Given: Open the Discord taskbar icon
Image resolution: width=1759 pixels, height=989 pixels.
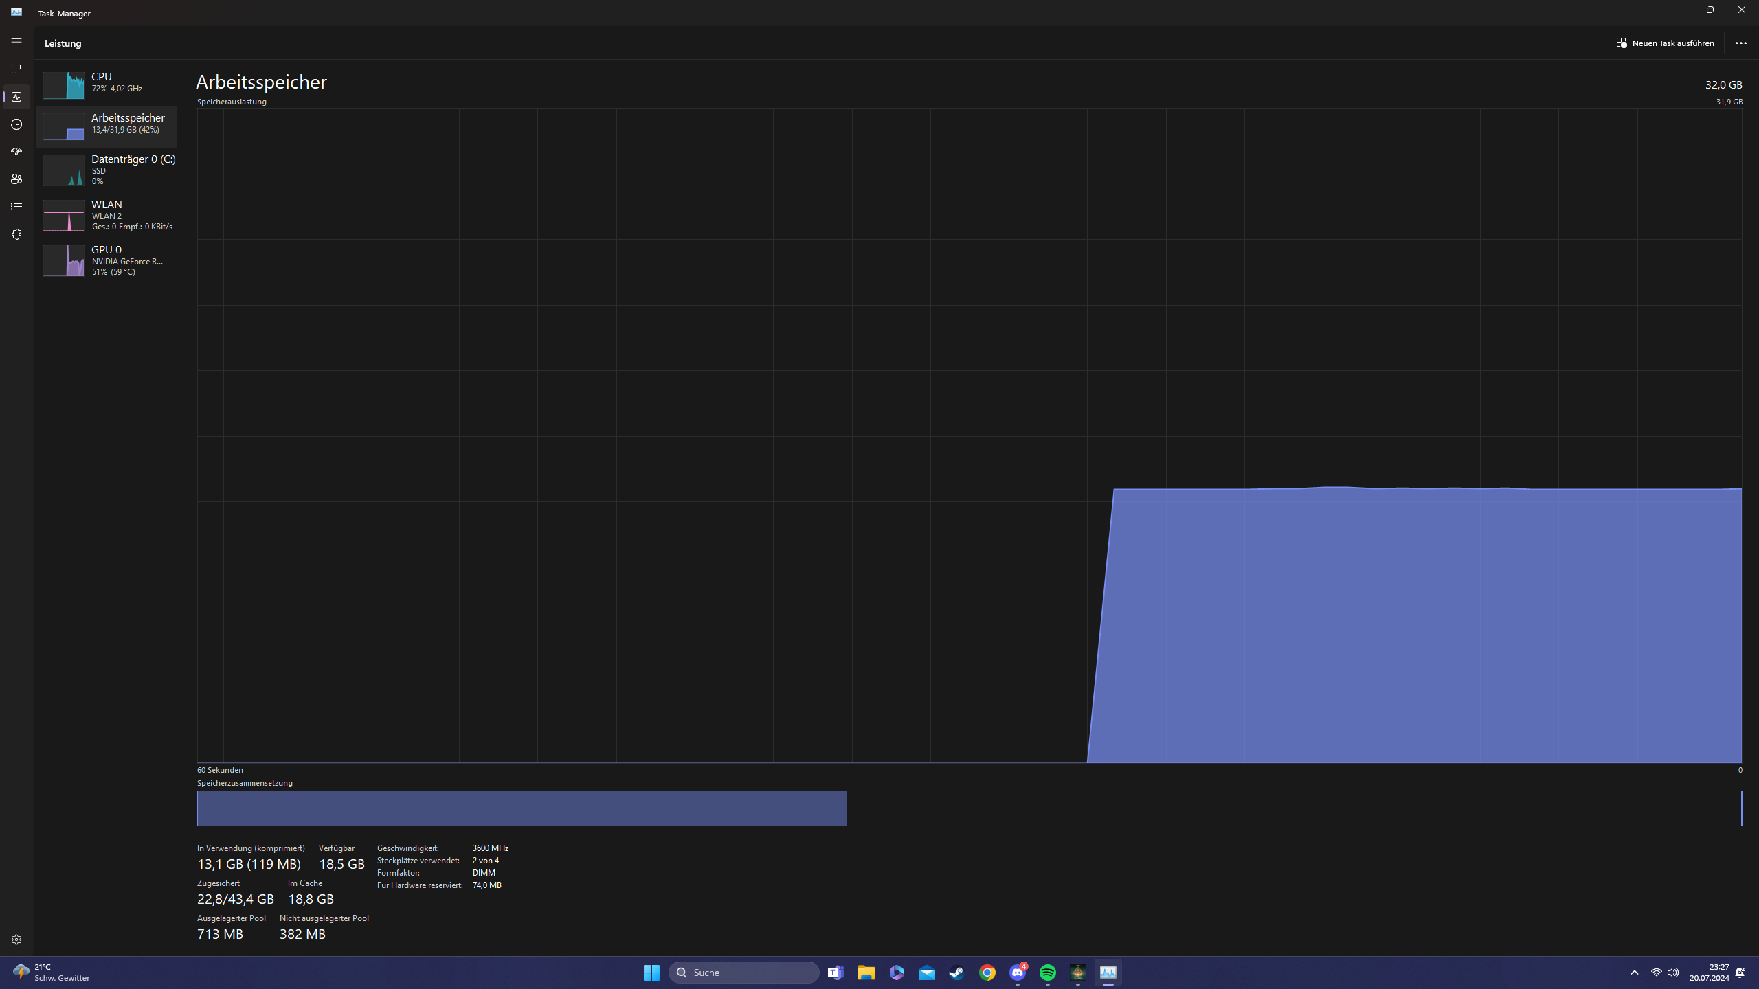Looking at the screenshot, I should click(x=1018, y=973).
